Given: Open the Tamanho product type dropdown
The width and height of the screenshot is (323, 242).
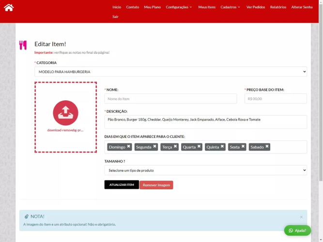Looking at the screenshot, I should 205,170.
